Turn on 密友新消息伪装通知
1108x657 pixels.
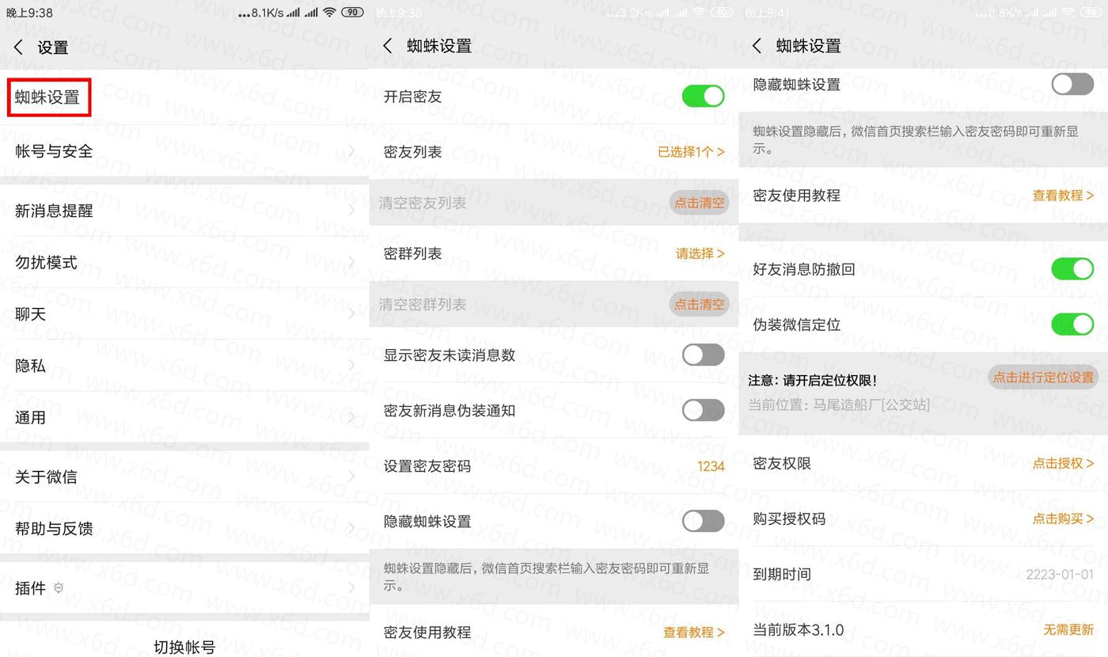pyautogui.click(x=702, y=410)
